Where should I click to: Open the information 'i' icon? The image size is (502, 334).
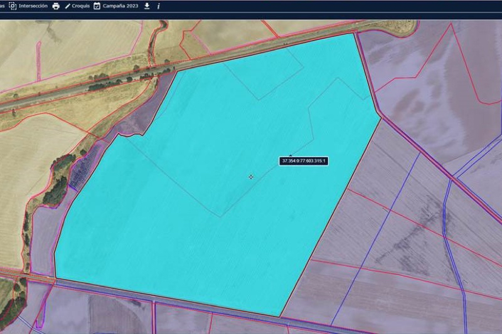(x=158, y=6)
